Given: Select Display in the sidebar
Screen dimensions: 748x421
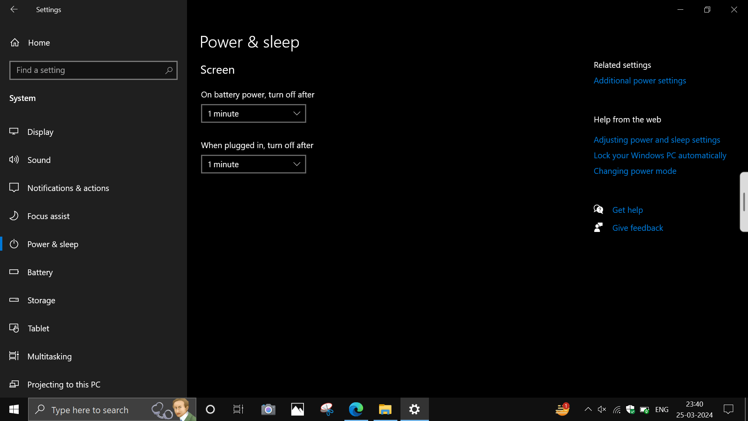Looking at the screenshot, I should click(x=40, y=132).
